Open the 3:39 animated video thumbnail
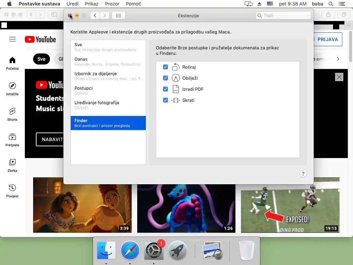The height and width of the screenshot is (265, 353). (82, 208)
